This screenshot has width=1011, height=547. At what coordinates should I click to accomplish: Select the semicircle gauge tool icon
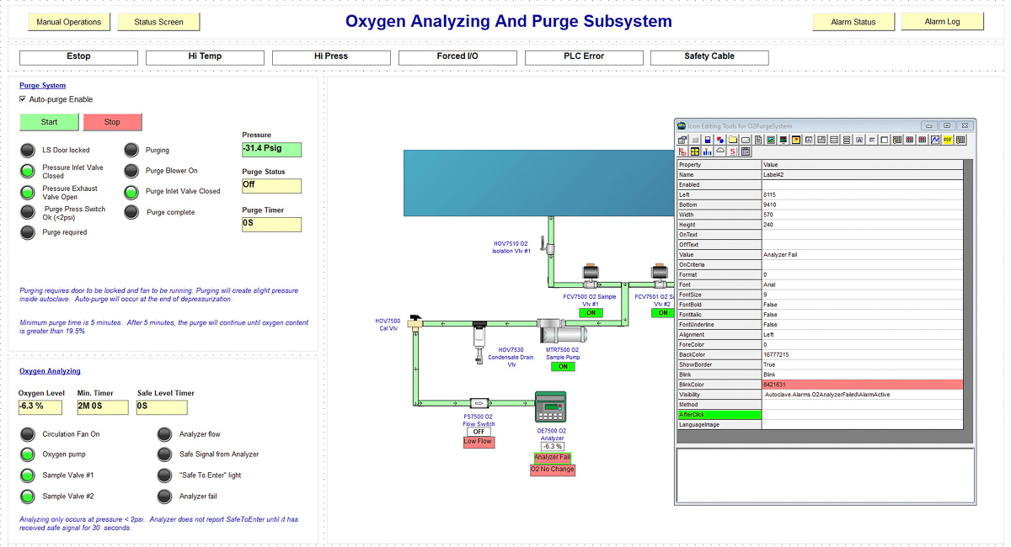pyautogui.click(x=720, y=151)
